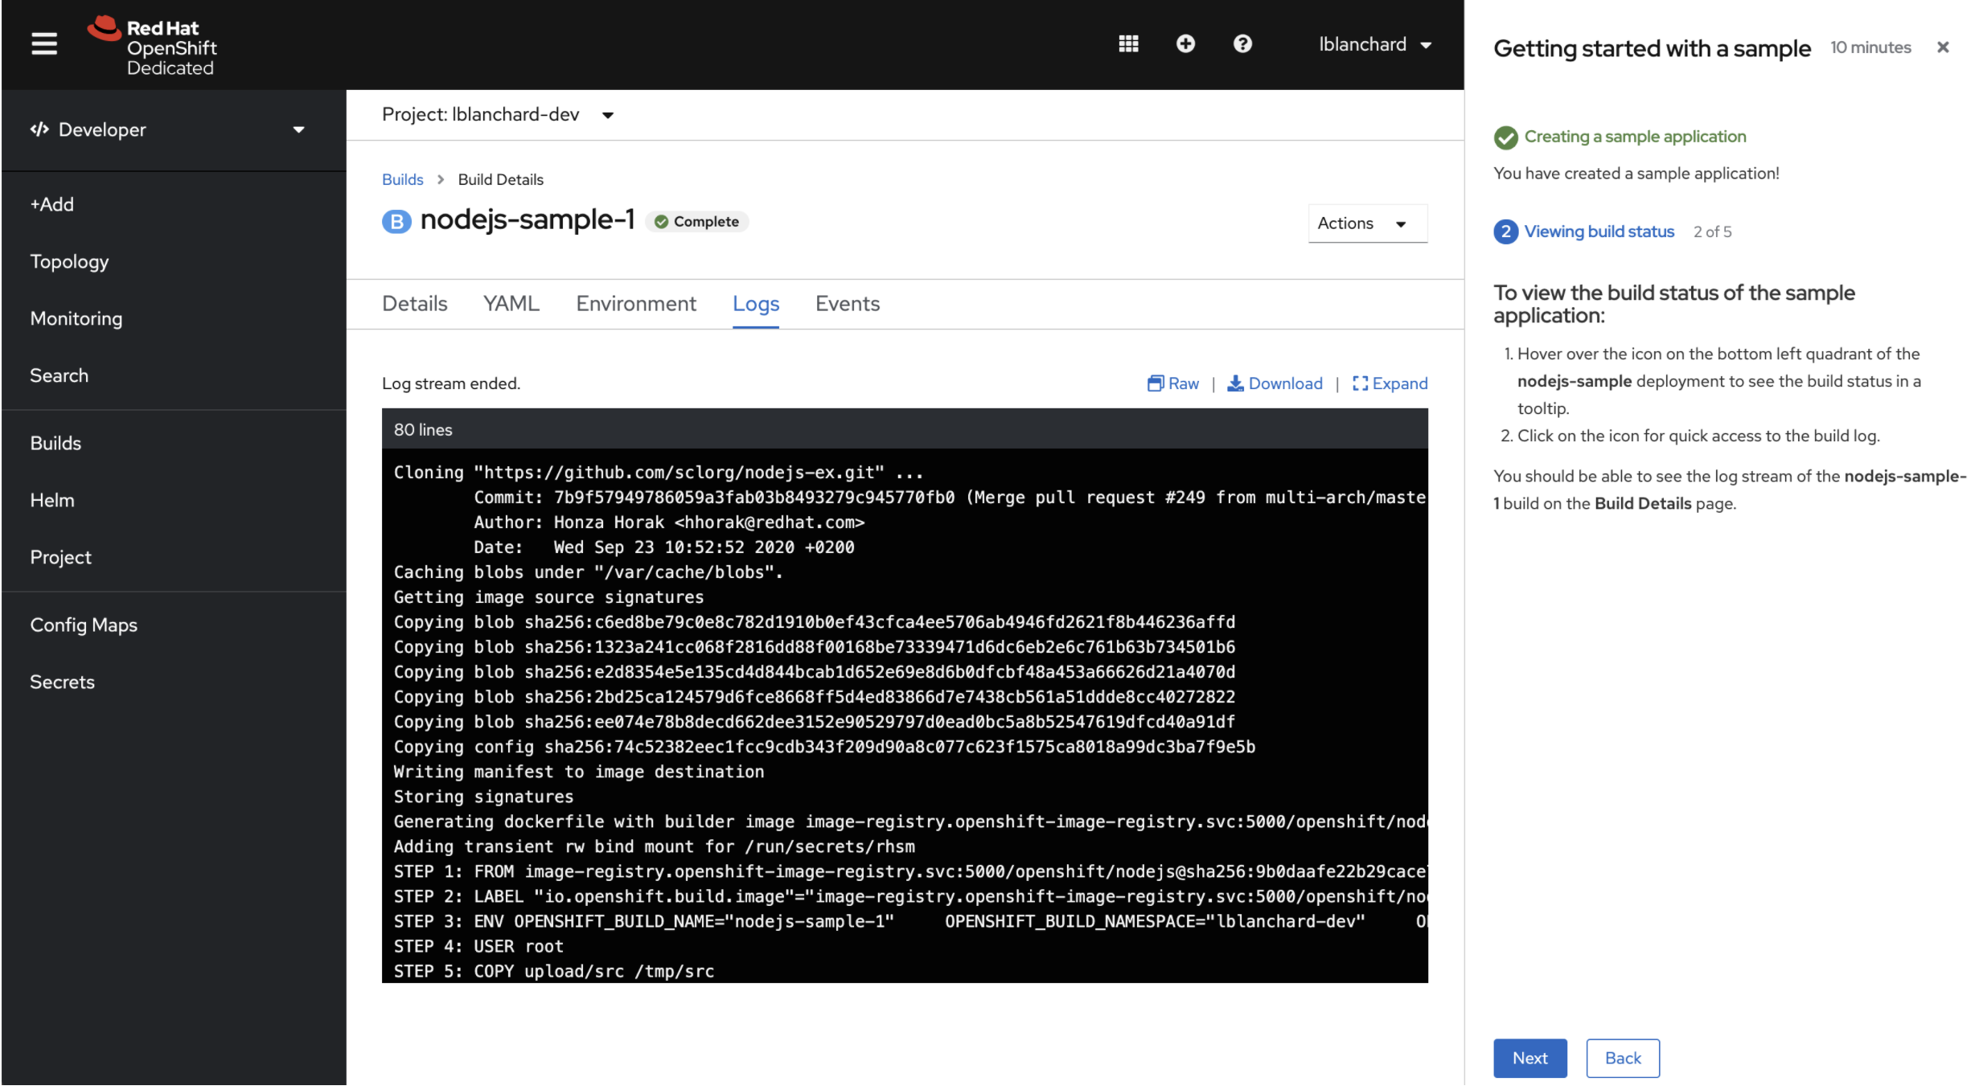Image resolution: width=1983 pixels, height=1090 pixels.
Task: Open Monitoring in the sidebar
Action: (76, 318)
